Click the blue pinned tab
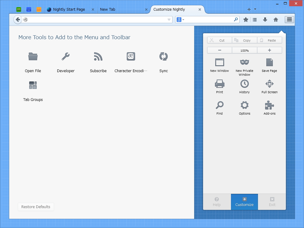 [29, 9]
